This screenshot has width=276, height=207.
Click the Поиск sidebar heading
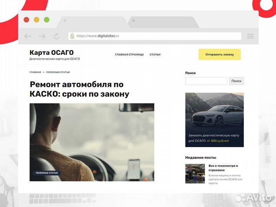coord(191,73)
